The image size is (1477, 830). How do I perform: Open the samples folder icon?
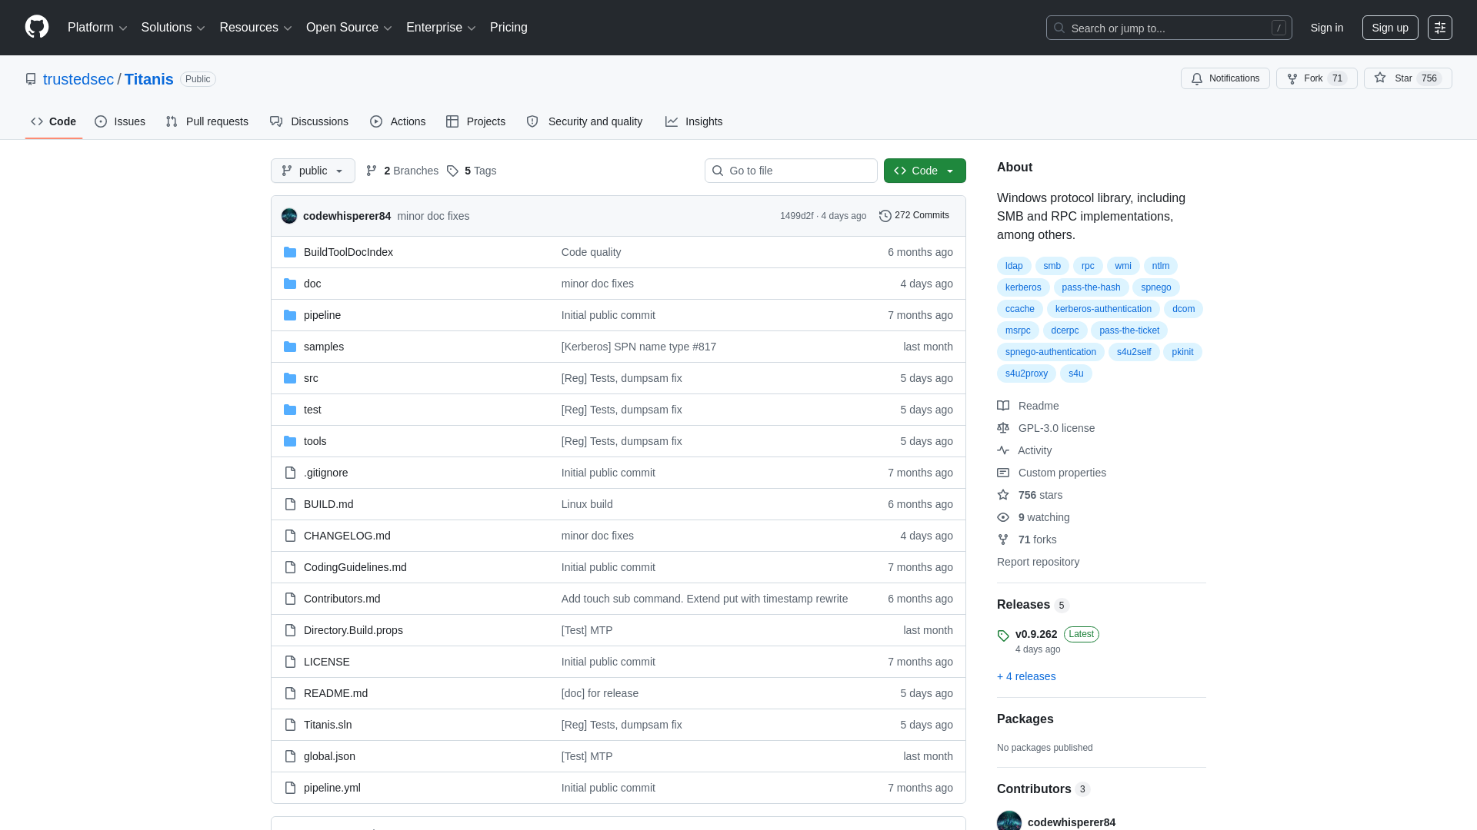point(290,347)
